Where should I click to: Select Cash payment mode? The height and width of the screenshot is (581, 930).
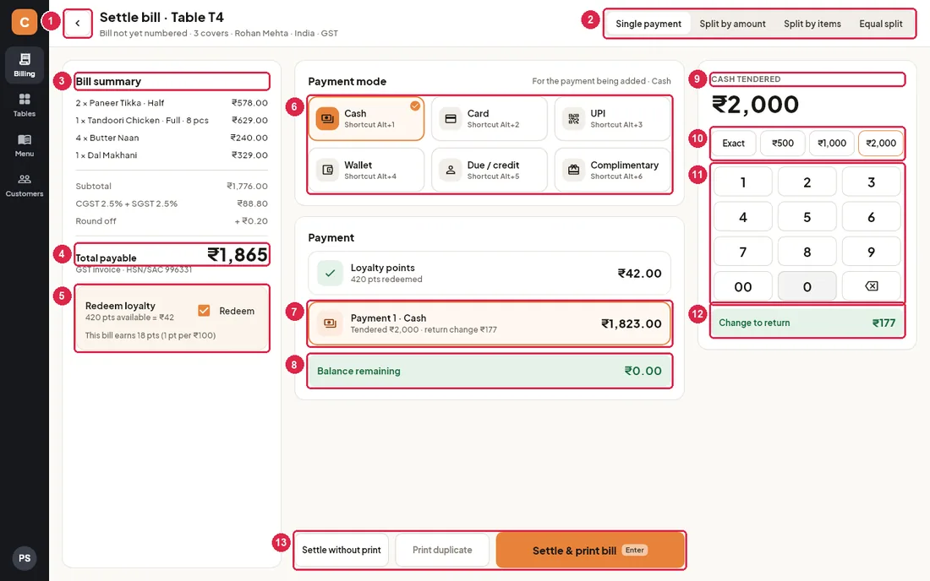[x=367, y=118]
